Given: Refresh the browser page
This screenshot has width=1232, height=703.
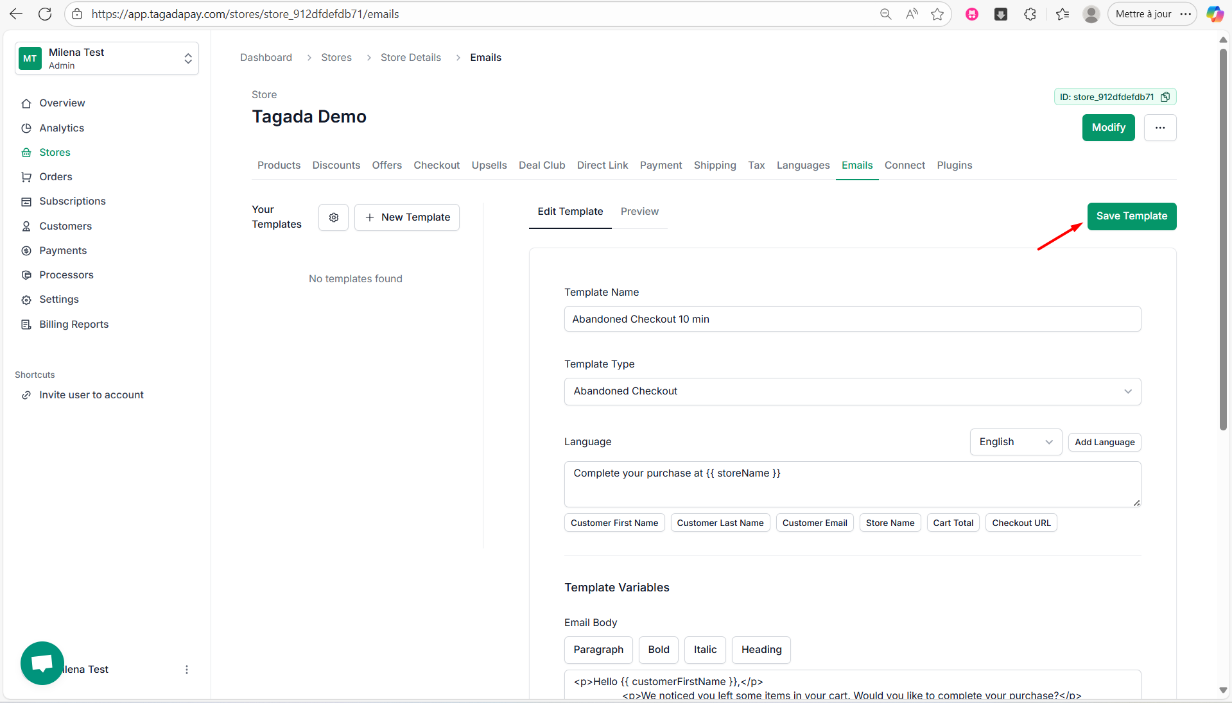Looking at the screenshot, I should tap(45, 14).
